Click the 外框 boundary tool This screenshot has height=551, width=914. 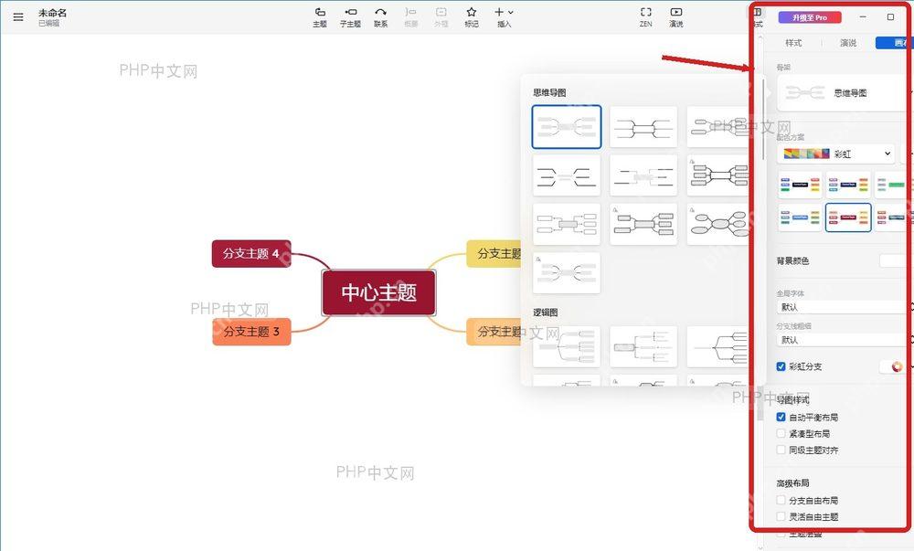[441, 16]
